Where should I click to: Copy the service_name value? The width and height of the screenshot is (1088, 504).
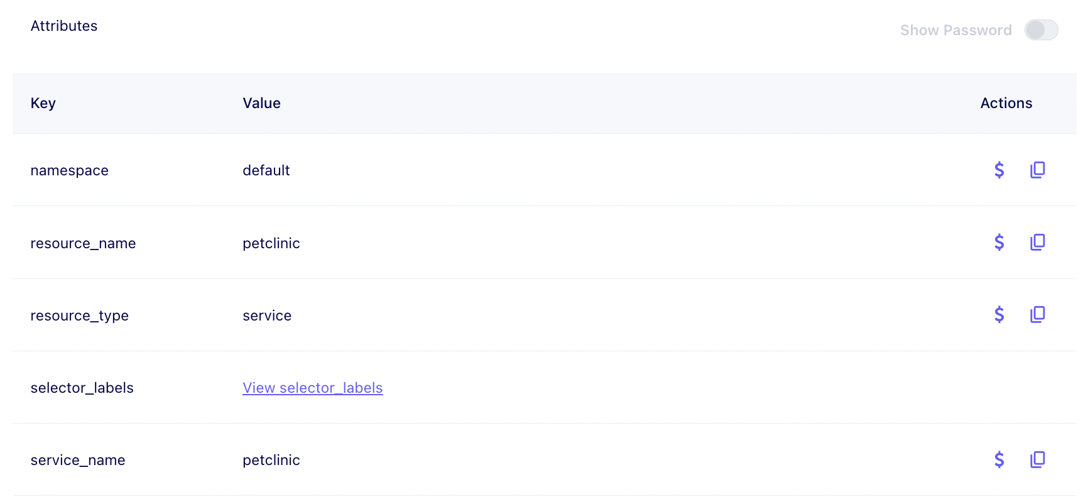pos(1038,459)
